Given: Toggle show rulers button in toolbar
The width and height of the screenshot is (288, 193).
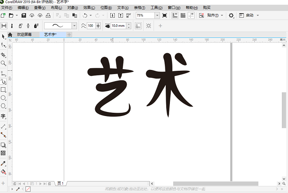Looking at the screenshot, I should coord(175,15).
